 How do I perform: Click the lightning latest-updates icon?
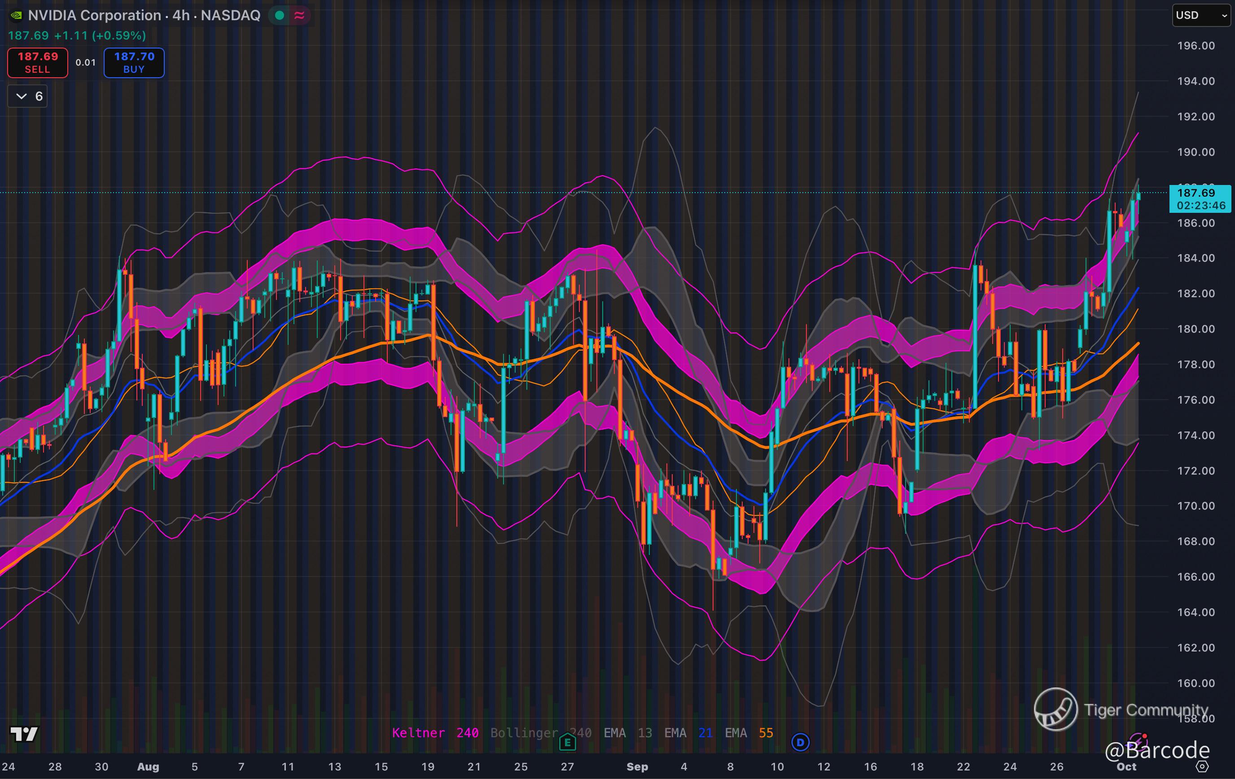tap(1138, 741)
